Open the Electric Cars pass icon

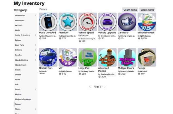point(48,57)
